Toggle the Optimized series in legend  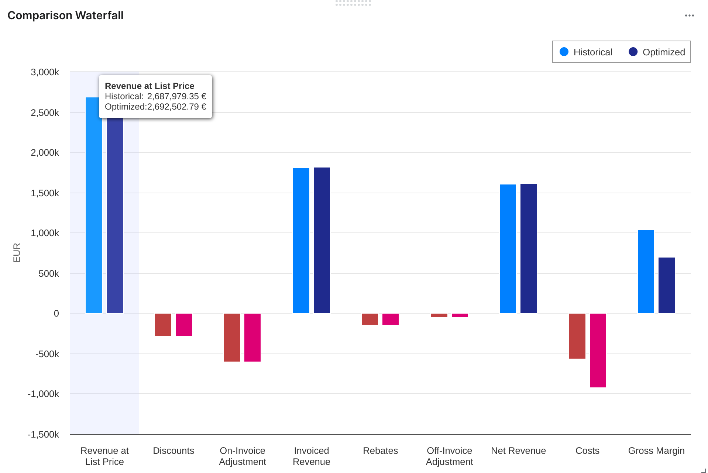(x=663, y=52)
